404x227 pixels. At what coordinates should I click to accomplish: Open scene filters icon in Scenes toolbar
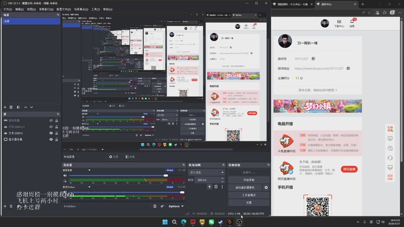pyautogui.click(x=18, y=107)
